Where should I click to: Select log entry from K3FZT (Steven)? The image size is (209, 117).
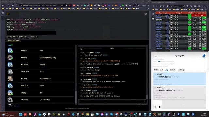(x=180, y=79)
